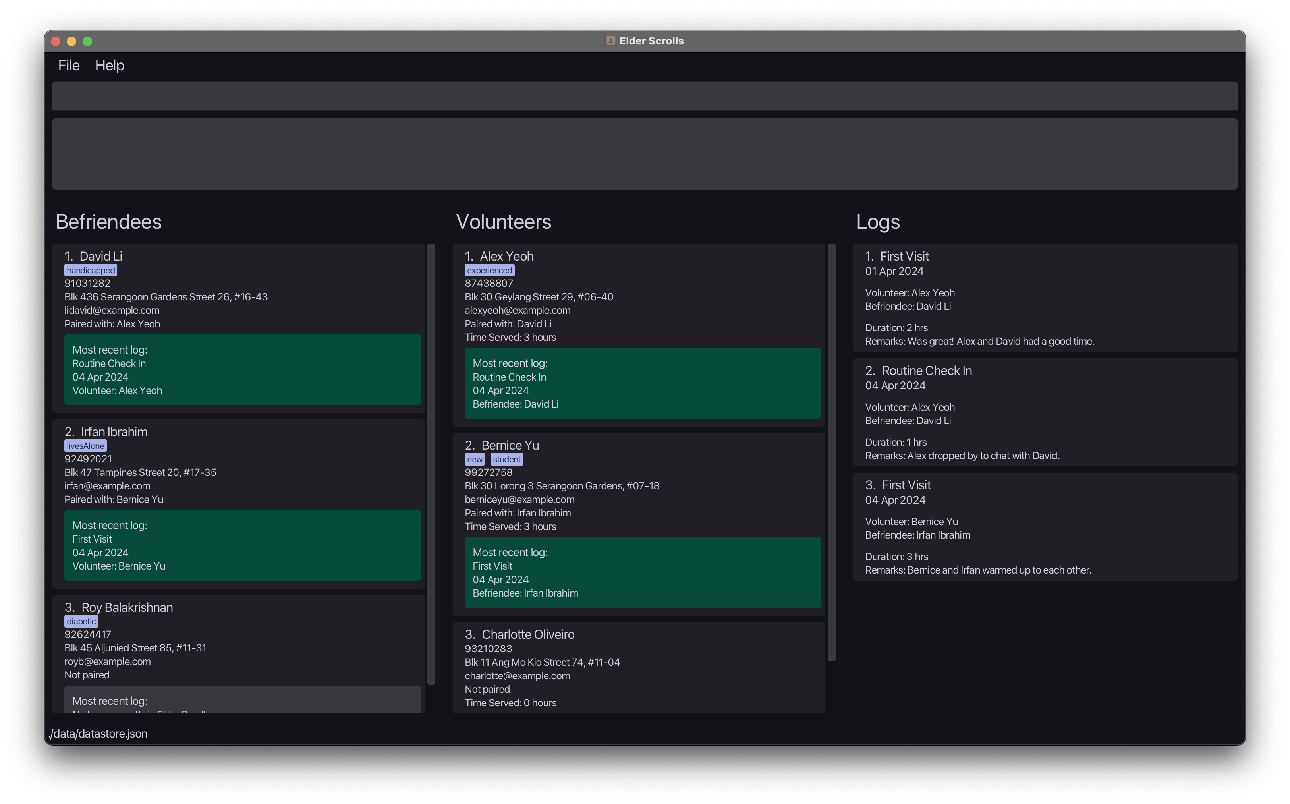Click Alex Yeoh's 'Befriendee: David Li' log line
1290x804 pixels.
[x=515, y=404]
